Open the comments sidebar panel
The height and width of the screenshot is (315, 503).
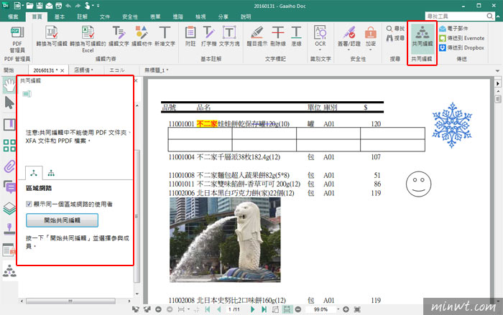click(9, 187)
